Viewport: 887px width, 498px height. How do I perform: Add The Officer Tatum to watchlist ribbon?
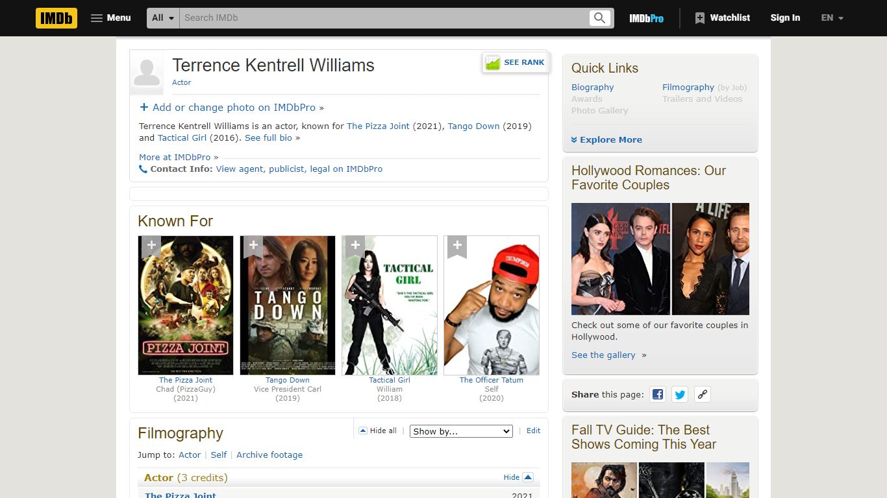457,246
